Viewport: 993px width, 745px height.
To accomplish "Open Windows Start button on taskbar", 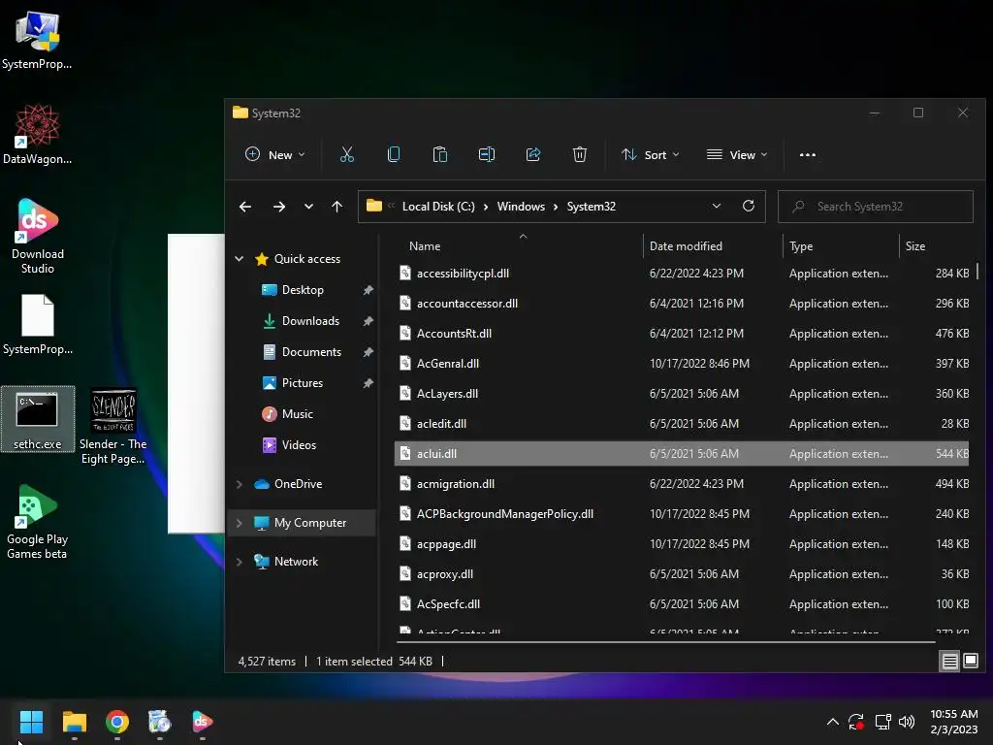I will pyautogui.click(x=31, y=722).
